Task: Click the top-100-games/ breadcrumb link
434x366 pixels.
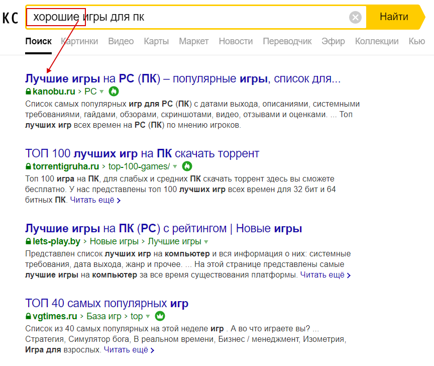Action: click(139, 166)
